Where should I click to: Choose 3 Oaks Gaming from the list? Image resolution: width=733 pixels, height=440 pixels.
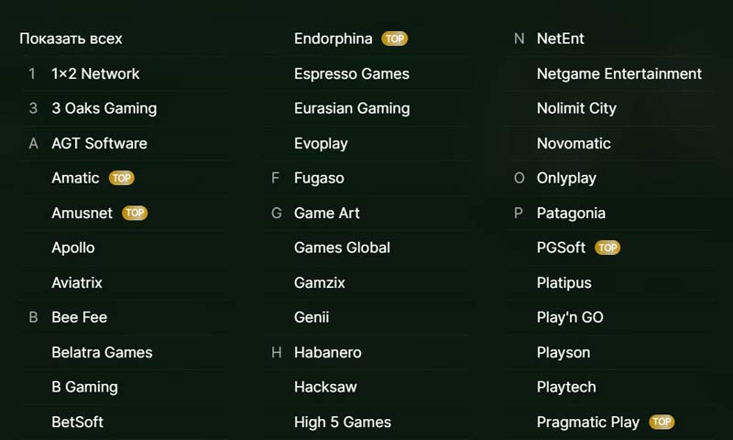click(x=104, y=108)
